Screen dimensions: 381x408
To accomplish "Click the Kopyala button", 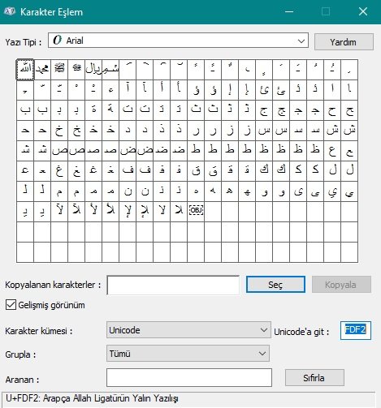I will point(341,285).
